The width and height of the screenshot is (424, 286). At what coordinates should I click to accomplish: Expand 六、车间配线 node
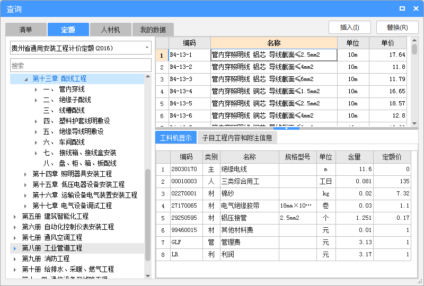pos(36,142)
